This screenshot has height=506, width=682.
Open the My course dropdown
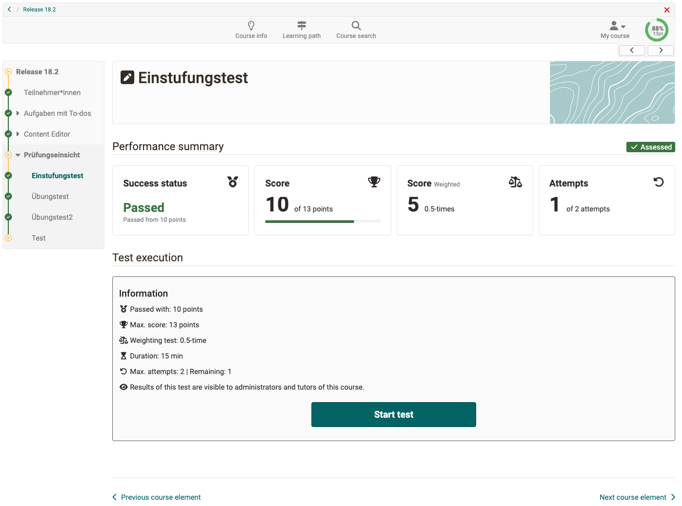pyautogui.click(x=615, y=30)
